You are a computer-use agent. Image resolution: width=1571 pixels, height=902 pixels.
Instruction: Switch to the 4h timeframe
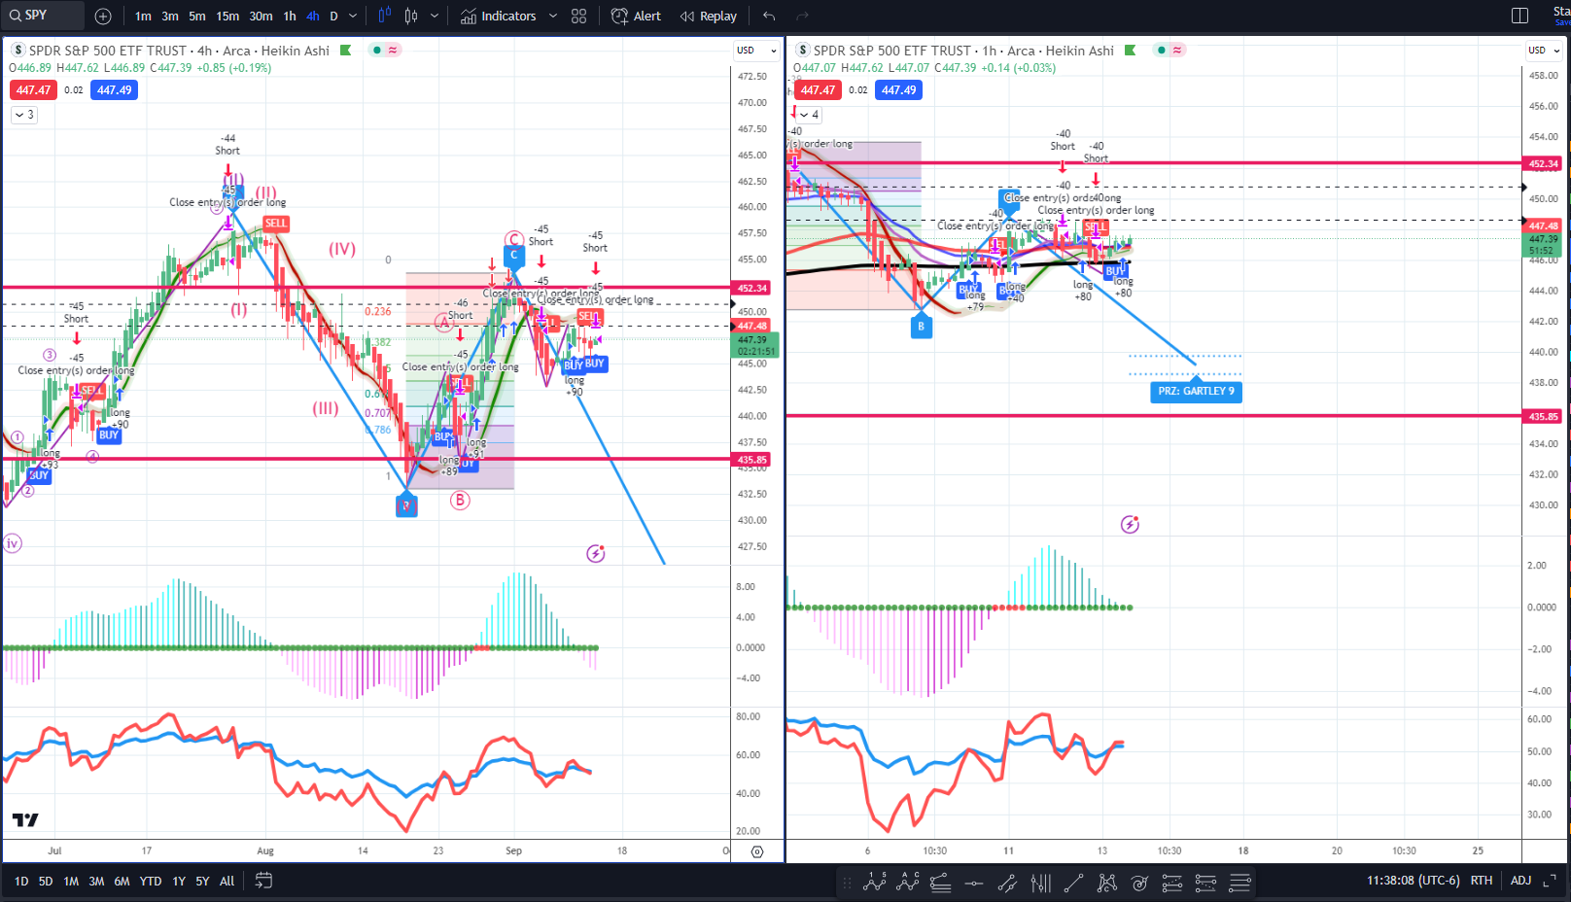313,16
